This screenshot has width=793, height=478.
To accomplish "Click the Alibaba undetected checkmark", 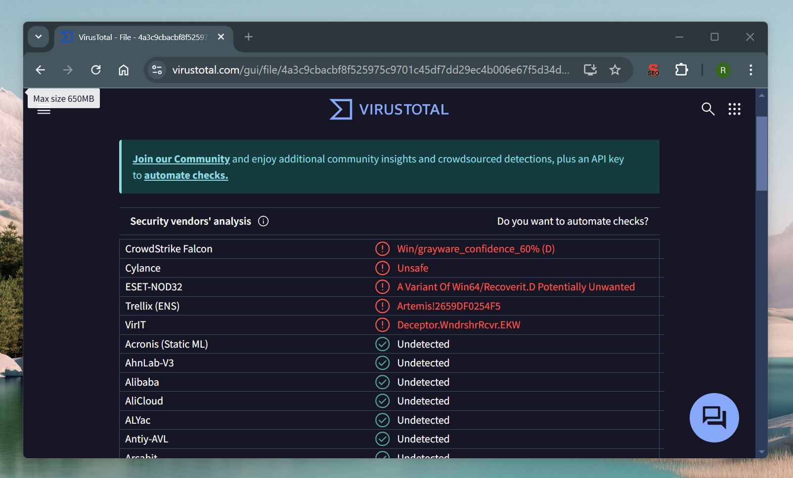I will (x=382, y=382).
